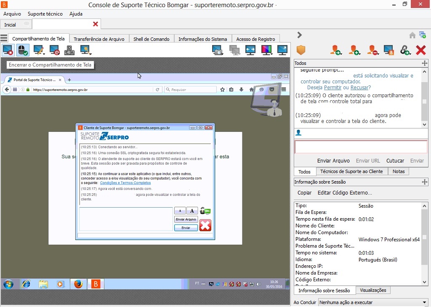
Task: Click the remote Firefox address bar
Action: tap(92, 90)
